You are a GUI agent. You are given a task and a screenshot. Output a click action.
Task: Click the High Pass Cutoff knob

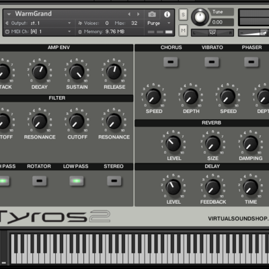3,121
